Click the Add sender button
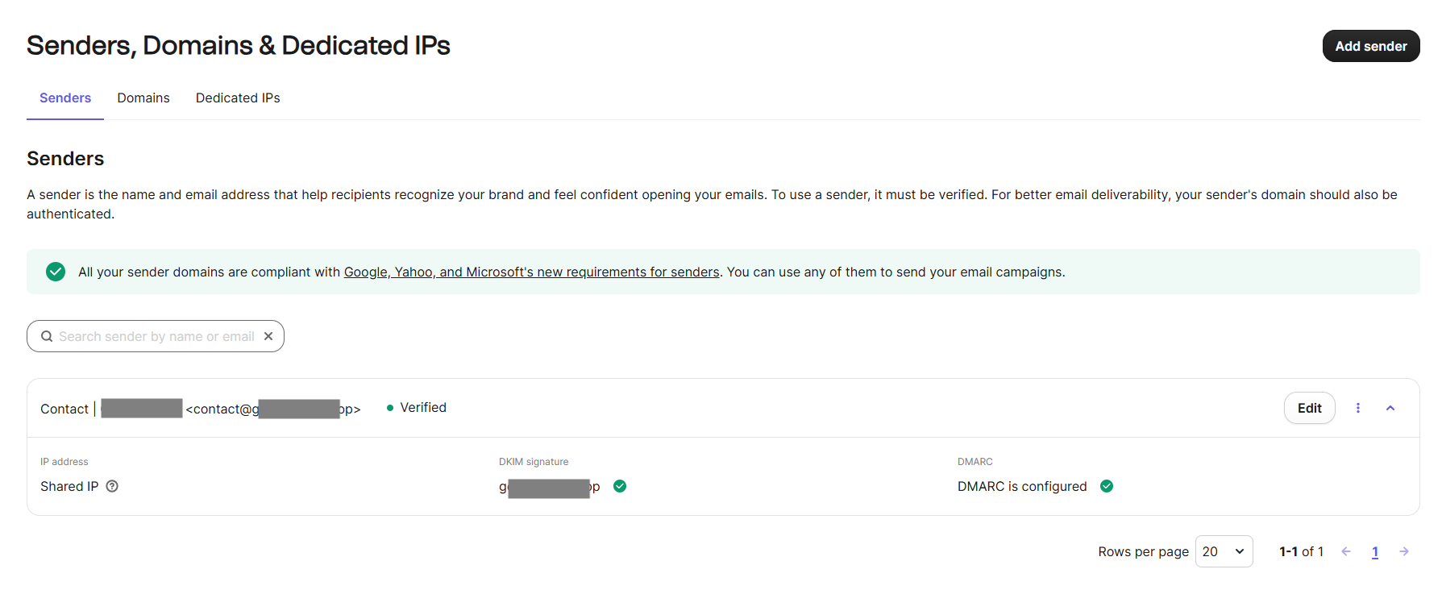 1370,46
